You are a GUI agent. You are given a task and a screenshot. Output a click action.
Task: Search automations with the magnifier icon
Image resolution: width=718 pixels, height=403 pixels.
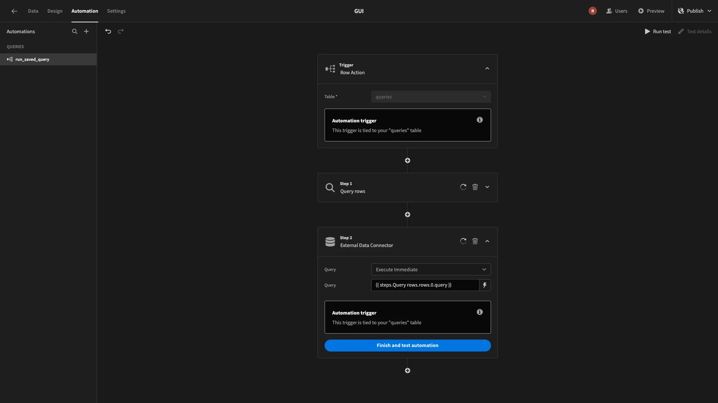pos(75,31)
